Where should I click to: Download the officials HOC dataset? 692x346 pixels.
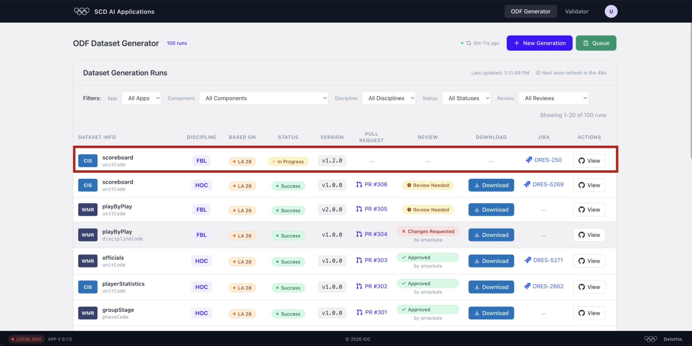(x=491, y=261)
